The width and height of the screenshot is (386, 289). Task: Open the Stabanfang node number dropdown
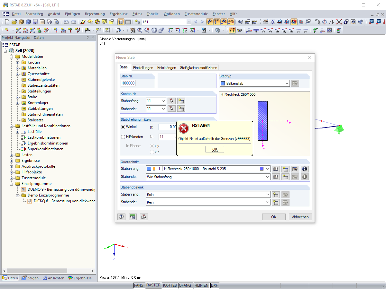tap(164, 101)
